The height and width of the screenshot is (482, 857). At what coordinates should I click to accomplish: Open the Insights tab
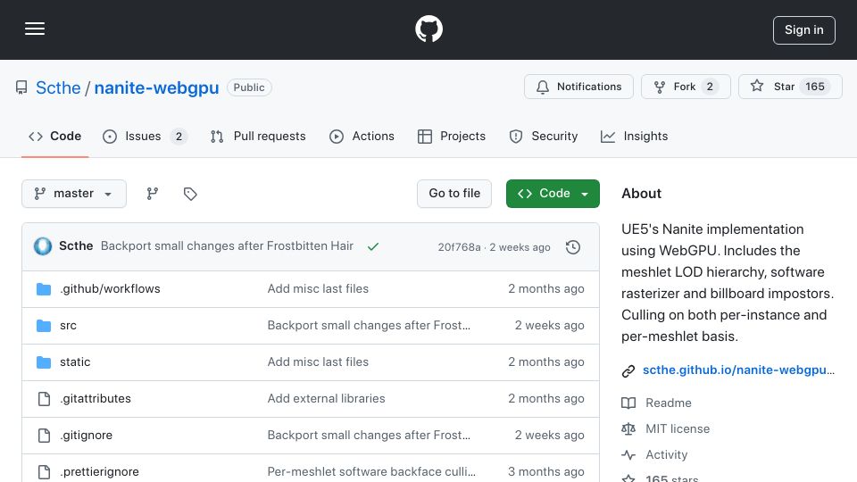634,136
